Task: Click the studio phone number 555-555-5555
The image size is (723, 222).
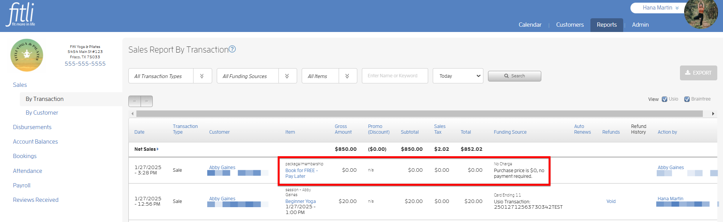Action: pyautogui.click(x=85, y=64)
